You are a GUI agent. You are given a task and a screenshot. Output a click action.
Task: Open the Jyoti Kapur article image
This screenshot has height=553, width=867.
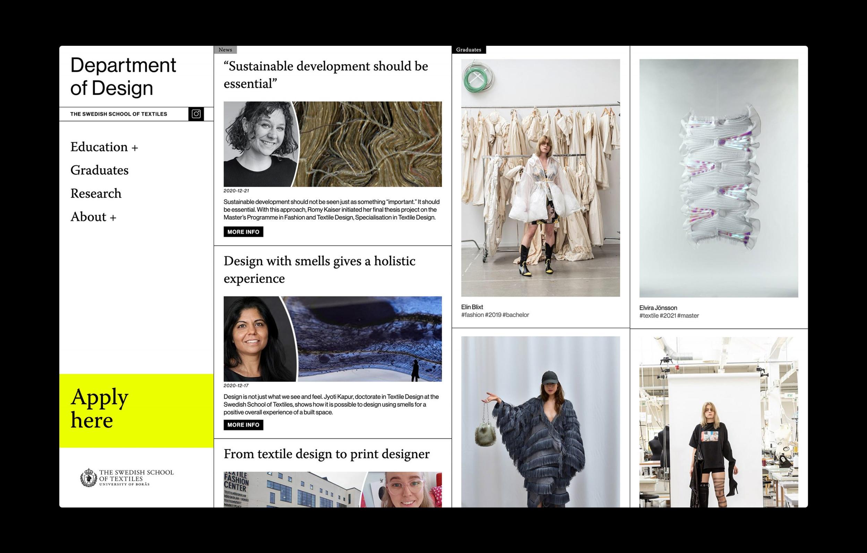click(333, 339)
